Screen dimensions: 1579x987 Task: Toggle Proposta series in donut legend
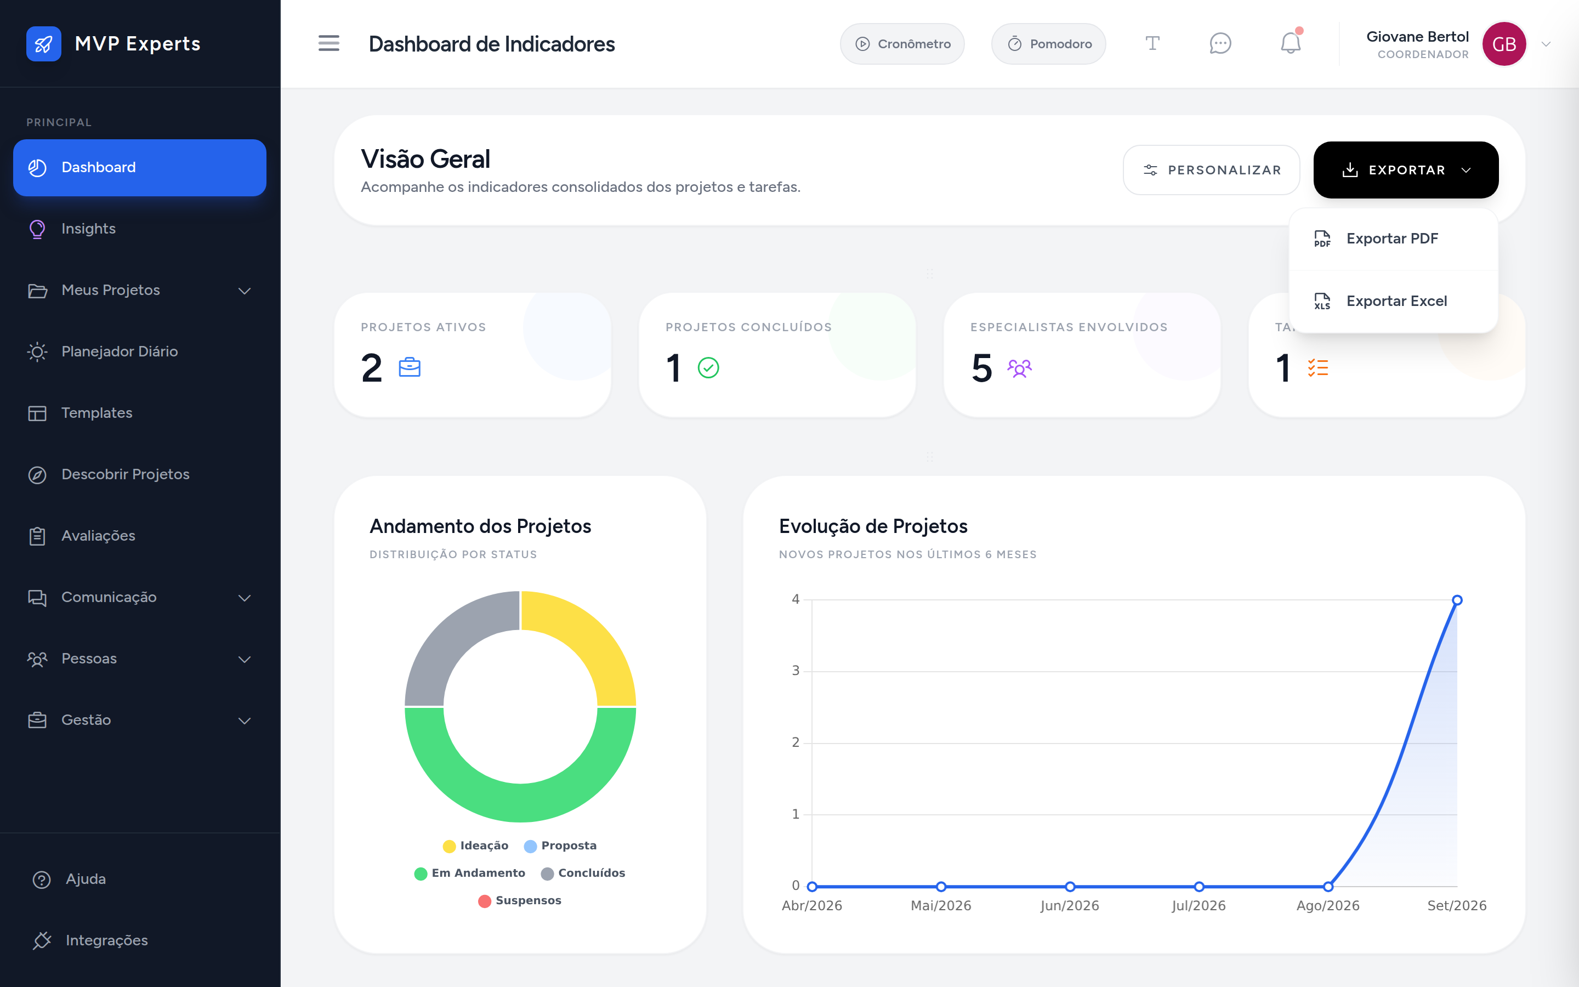click(x=560, y=846)
